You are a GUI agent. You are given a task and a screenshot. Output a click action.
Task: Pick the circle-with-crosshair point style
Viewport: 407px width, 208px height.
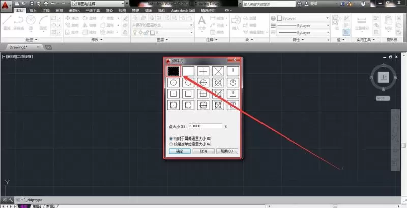click(x=203, y=83)
